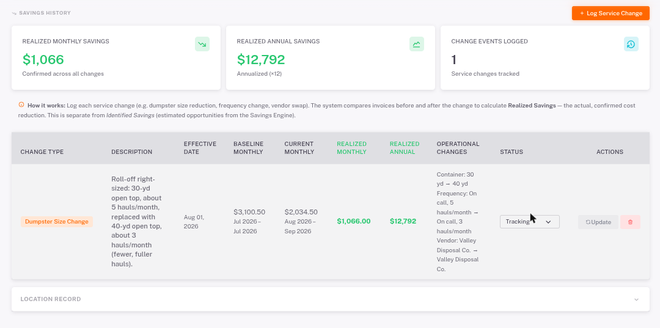Click the Jul 2026 – Jul 2026 baseline period
Image resolution: width=660 pixels, height=328 pixels.
[247, 226]
